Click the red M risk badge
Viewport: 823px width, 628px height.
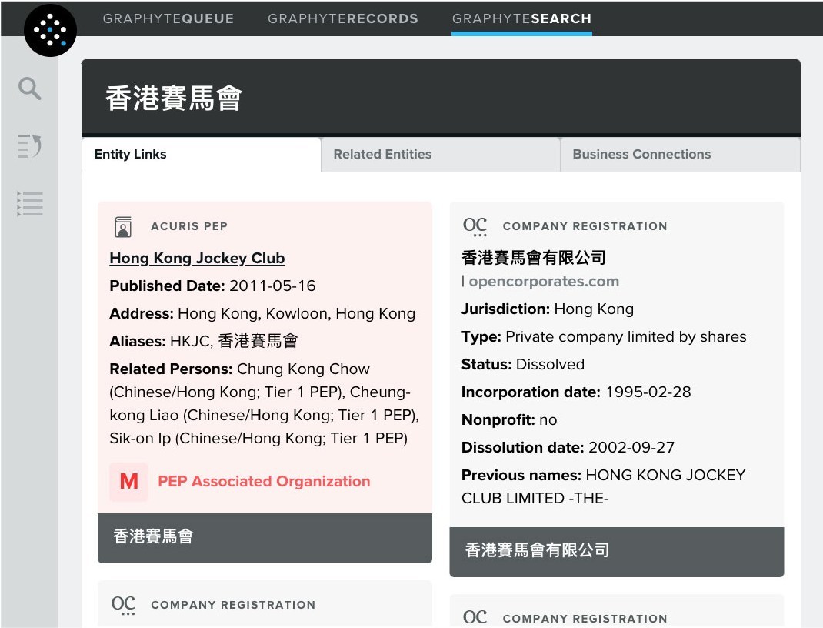[128, 482]
